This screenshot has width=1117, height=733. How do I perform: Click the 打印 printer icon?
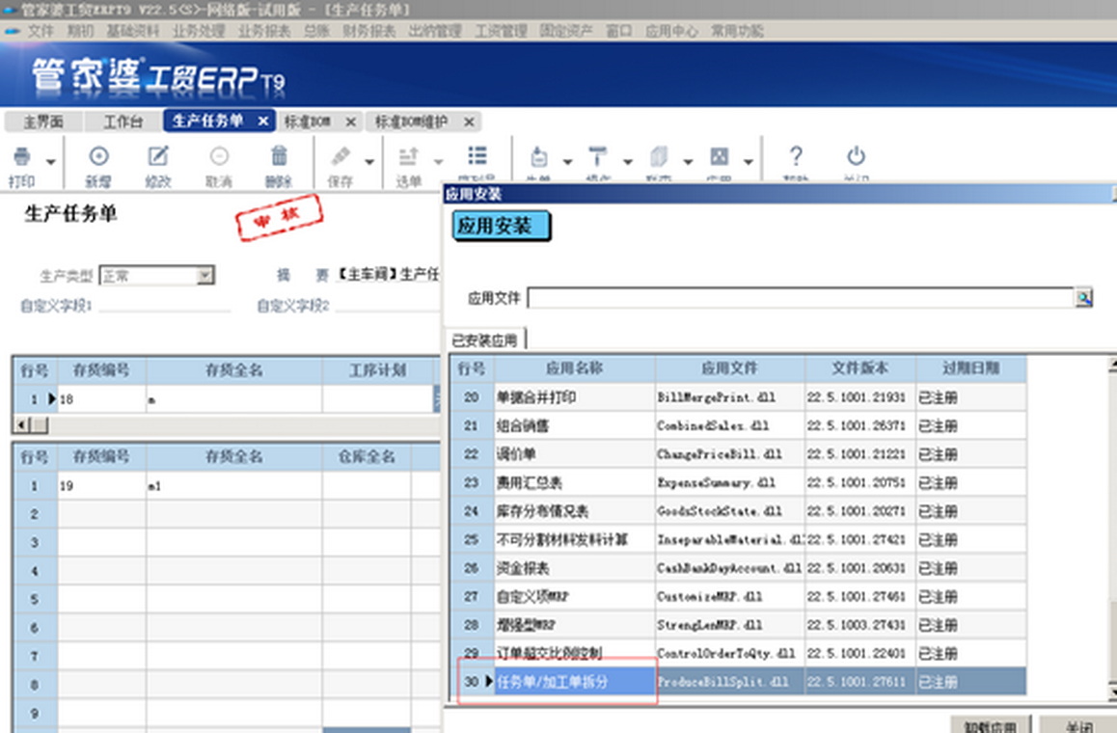[21, 157]
